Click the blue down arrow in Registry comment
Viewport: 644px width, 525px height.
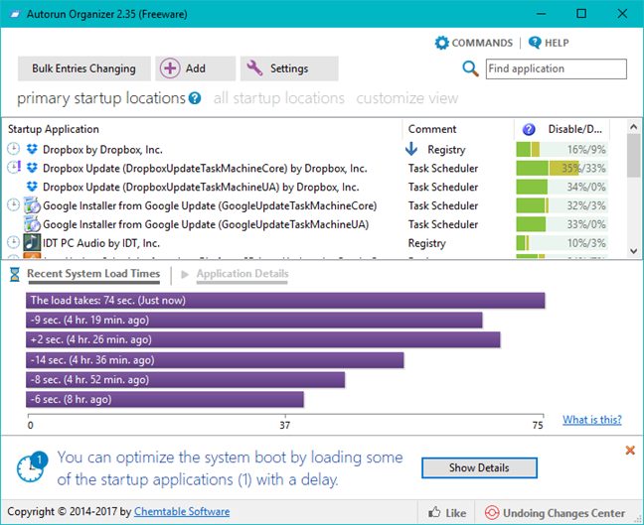[411, 149]
